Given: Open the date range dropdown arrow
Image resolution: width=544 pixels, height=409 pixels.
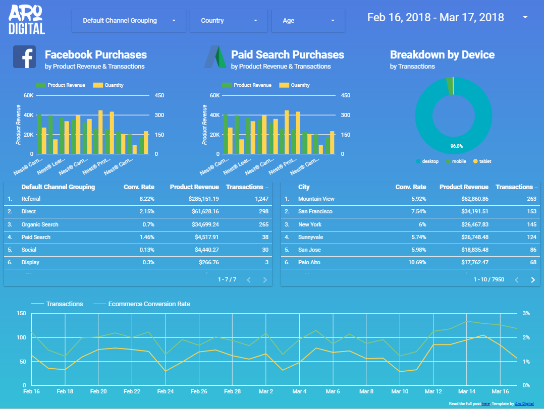Looking at the screenshot, I should 525,18.
